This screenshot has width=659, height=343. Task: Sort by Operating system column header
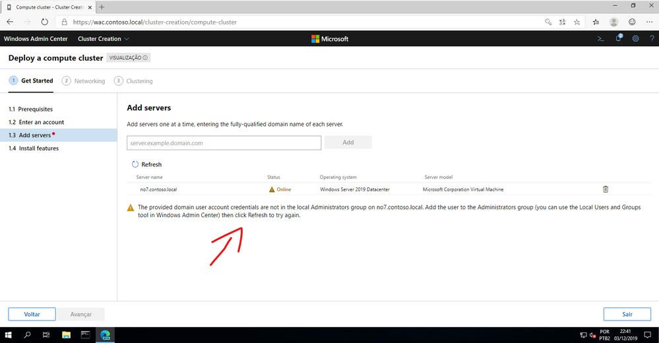coord(338,177)
